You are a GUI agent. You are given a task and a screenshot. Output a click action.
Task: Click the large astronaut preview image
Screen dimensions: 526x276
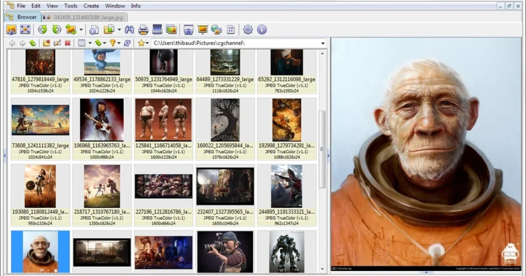point(426,154)
